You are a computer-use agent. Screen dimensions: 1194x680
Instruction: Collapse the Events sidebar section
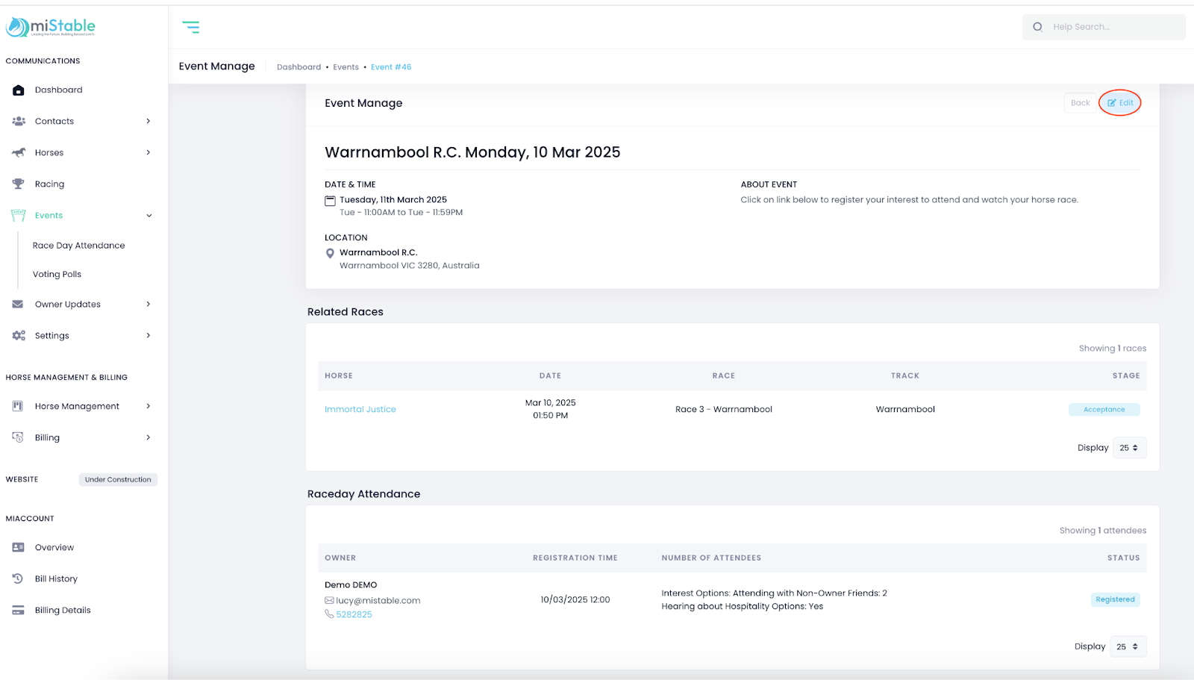[x=149, y=216]
